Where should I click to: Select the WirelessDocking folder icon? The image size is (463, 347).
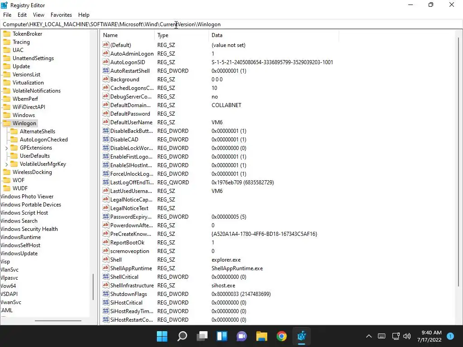7,172
